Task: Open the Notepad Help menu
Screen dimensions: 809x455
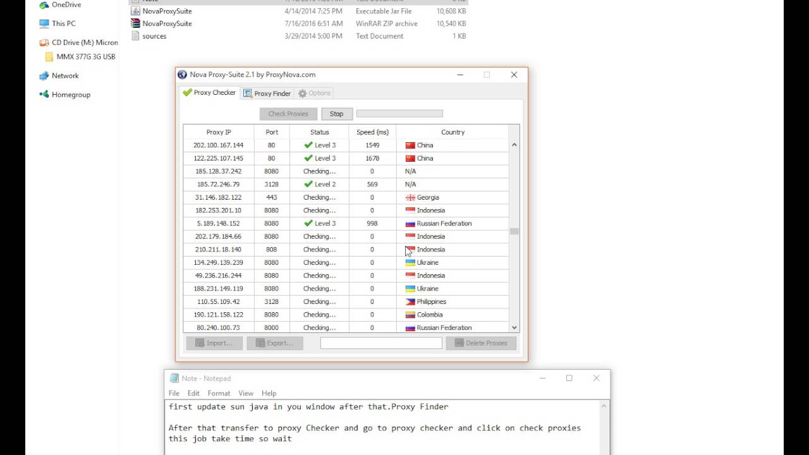Action: 269,393
